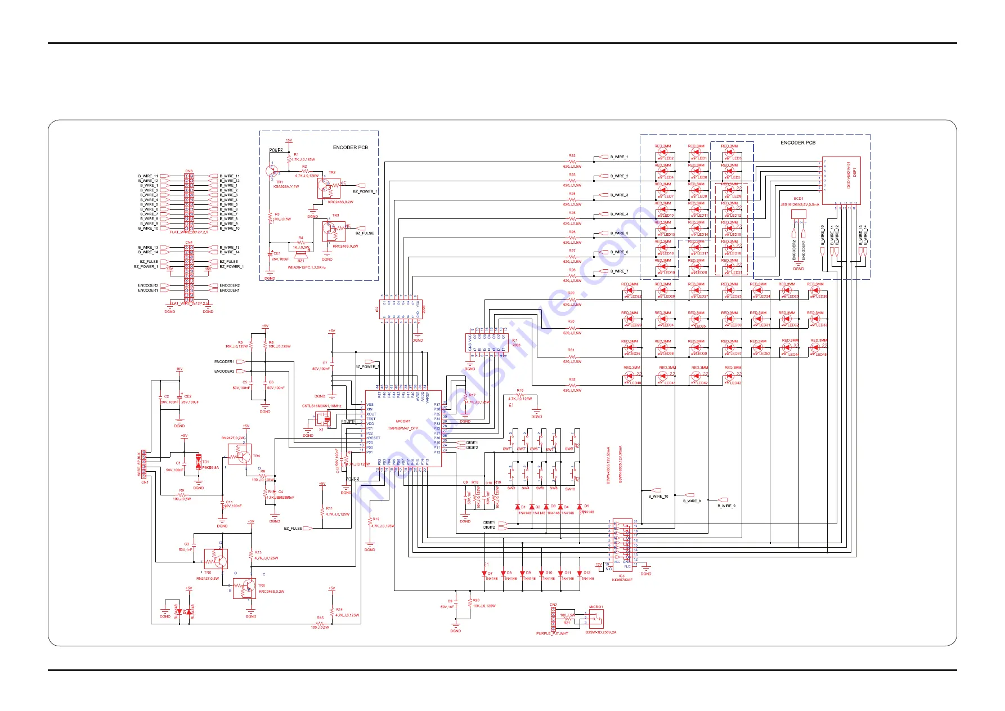
Task: Click the CE2 capacitor label
Action: (x=188, y=396)
